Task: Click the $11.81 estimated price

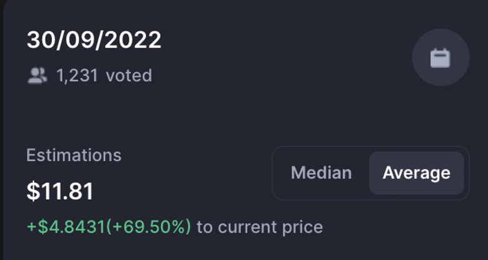Action: (60, 191)
